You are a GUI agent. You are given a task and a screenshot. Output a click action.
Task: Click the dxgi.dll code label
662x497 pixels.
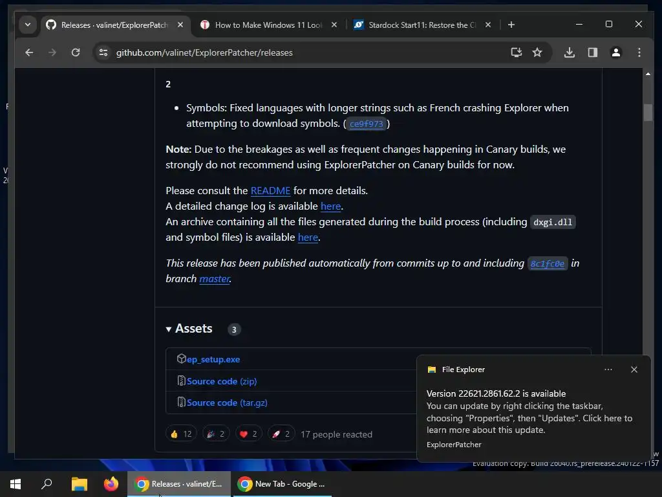553,223
